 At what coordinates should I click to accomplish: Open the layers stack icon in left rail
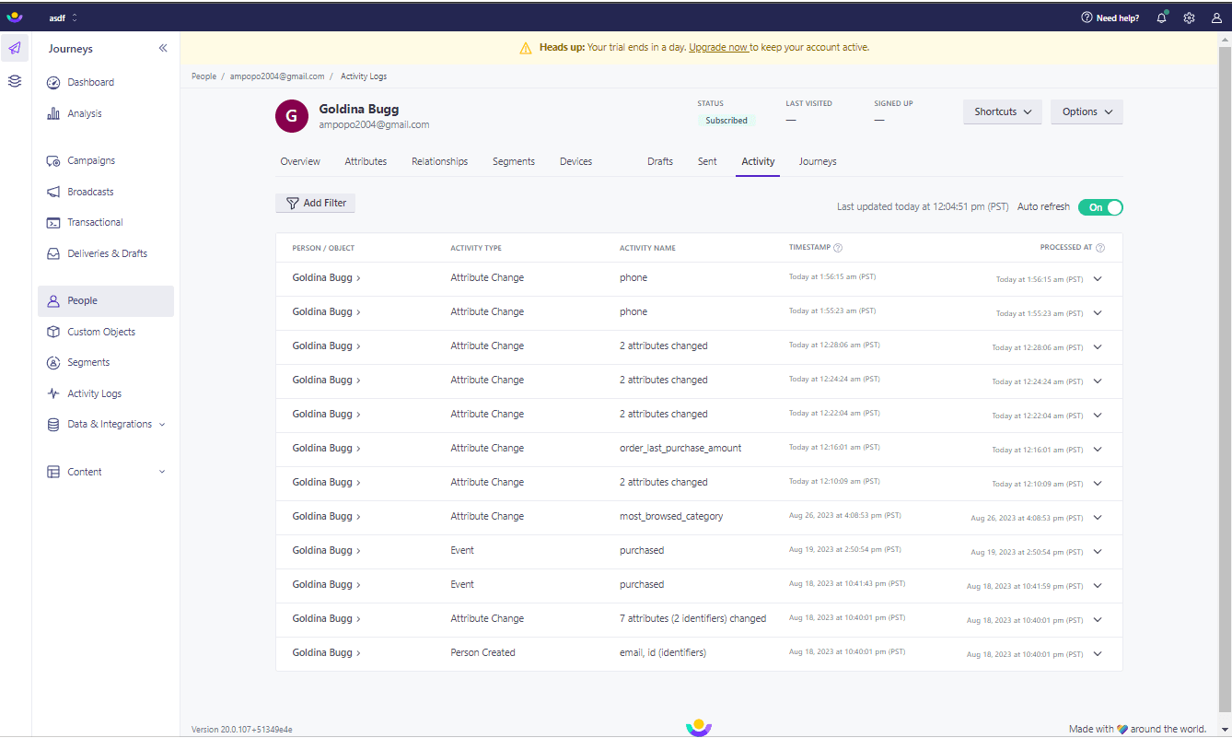(x=15, y=81)
